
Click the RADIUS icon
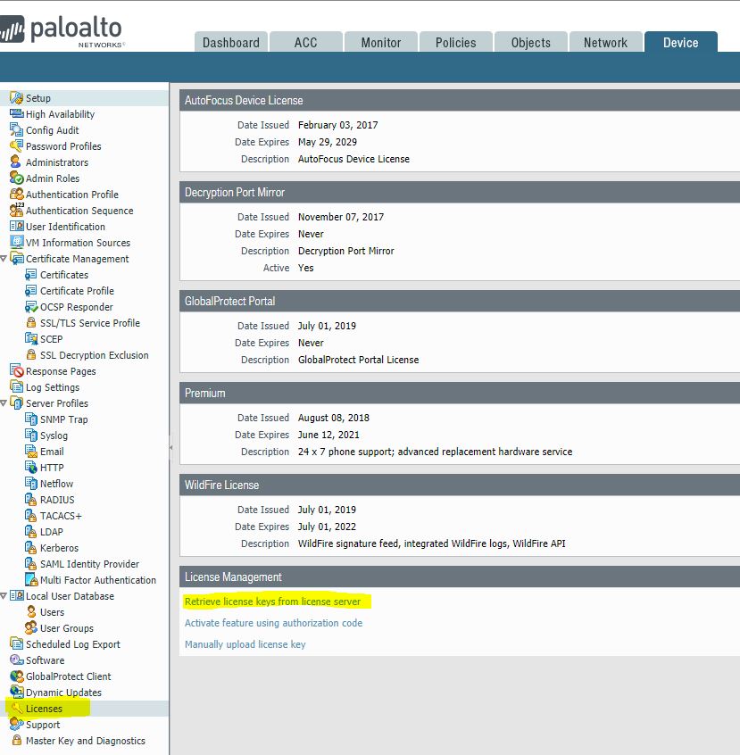coord(31,500)
